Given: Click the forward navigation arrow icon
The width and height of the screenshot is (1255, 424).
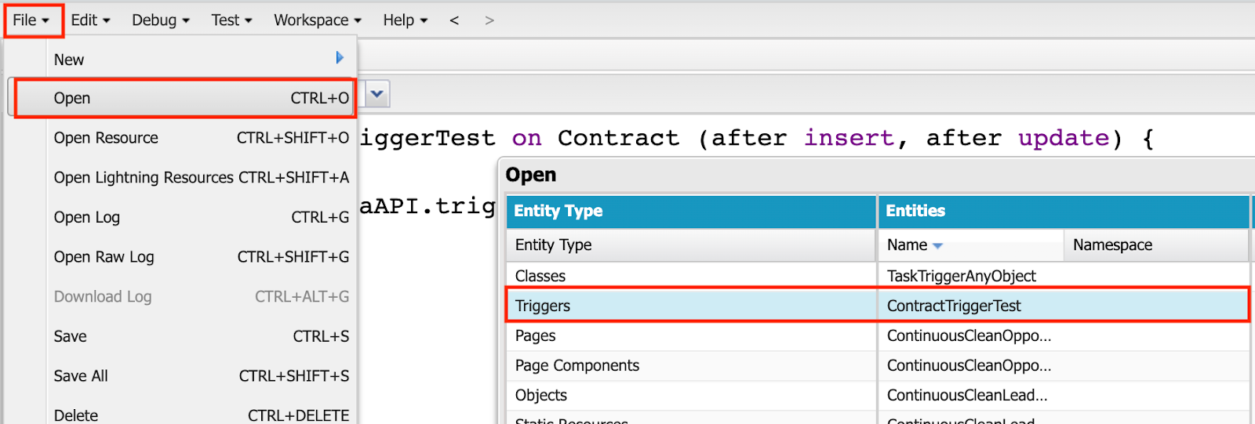Looking at the screenshot, I should pos(489,20).
